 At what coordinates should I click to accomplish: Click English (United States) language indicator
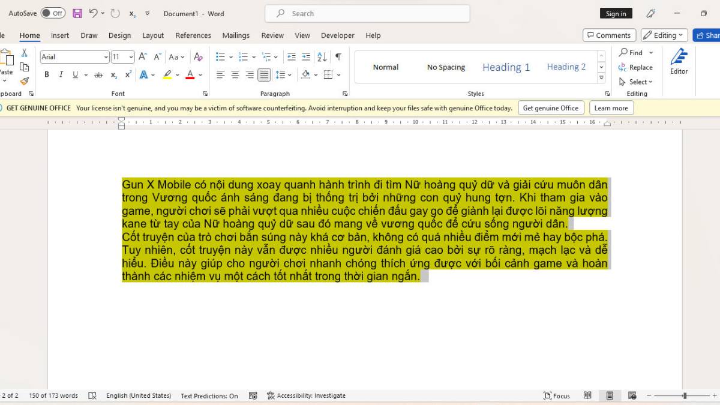[139, 396]
